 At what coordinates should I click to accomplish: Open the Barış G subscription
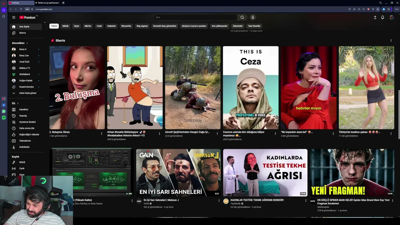coord(26,49)
